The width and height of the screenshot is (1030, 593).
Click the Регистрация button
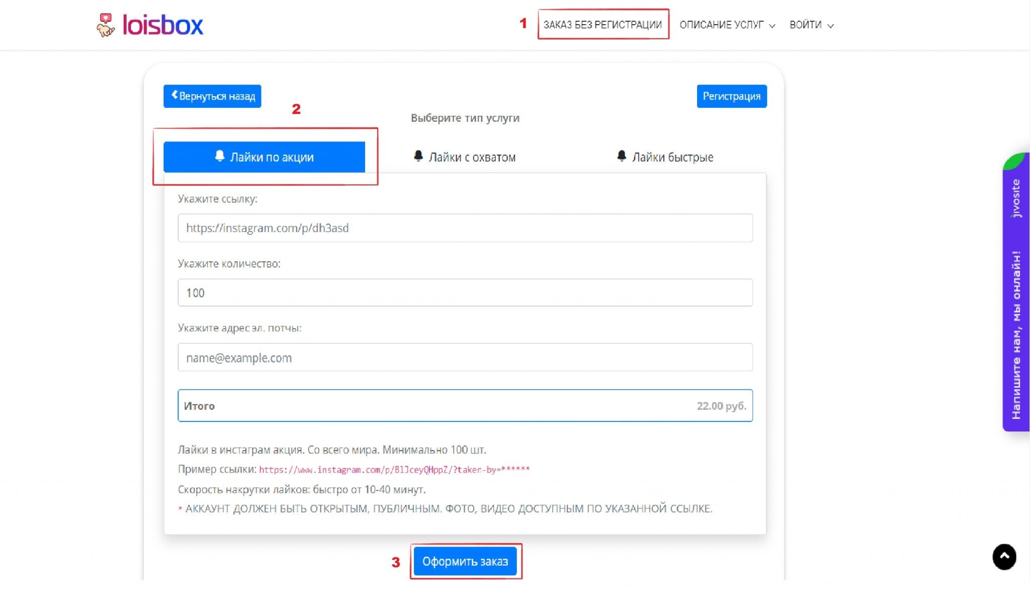pos(731,96)
